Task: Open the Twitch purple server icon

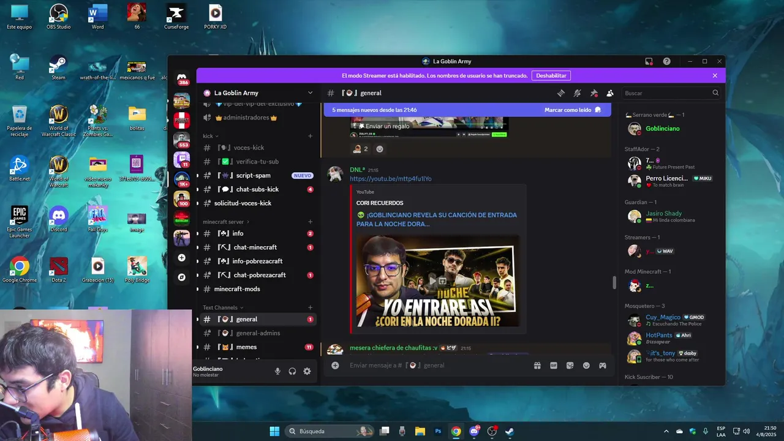Action: pos(181,159)
